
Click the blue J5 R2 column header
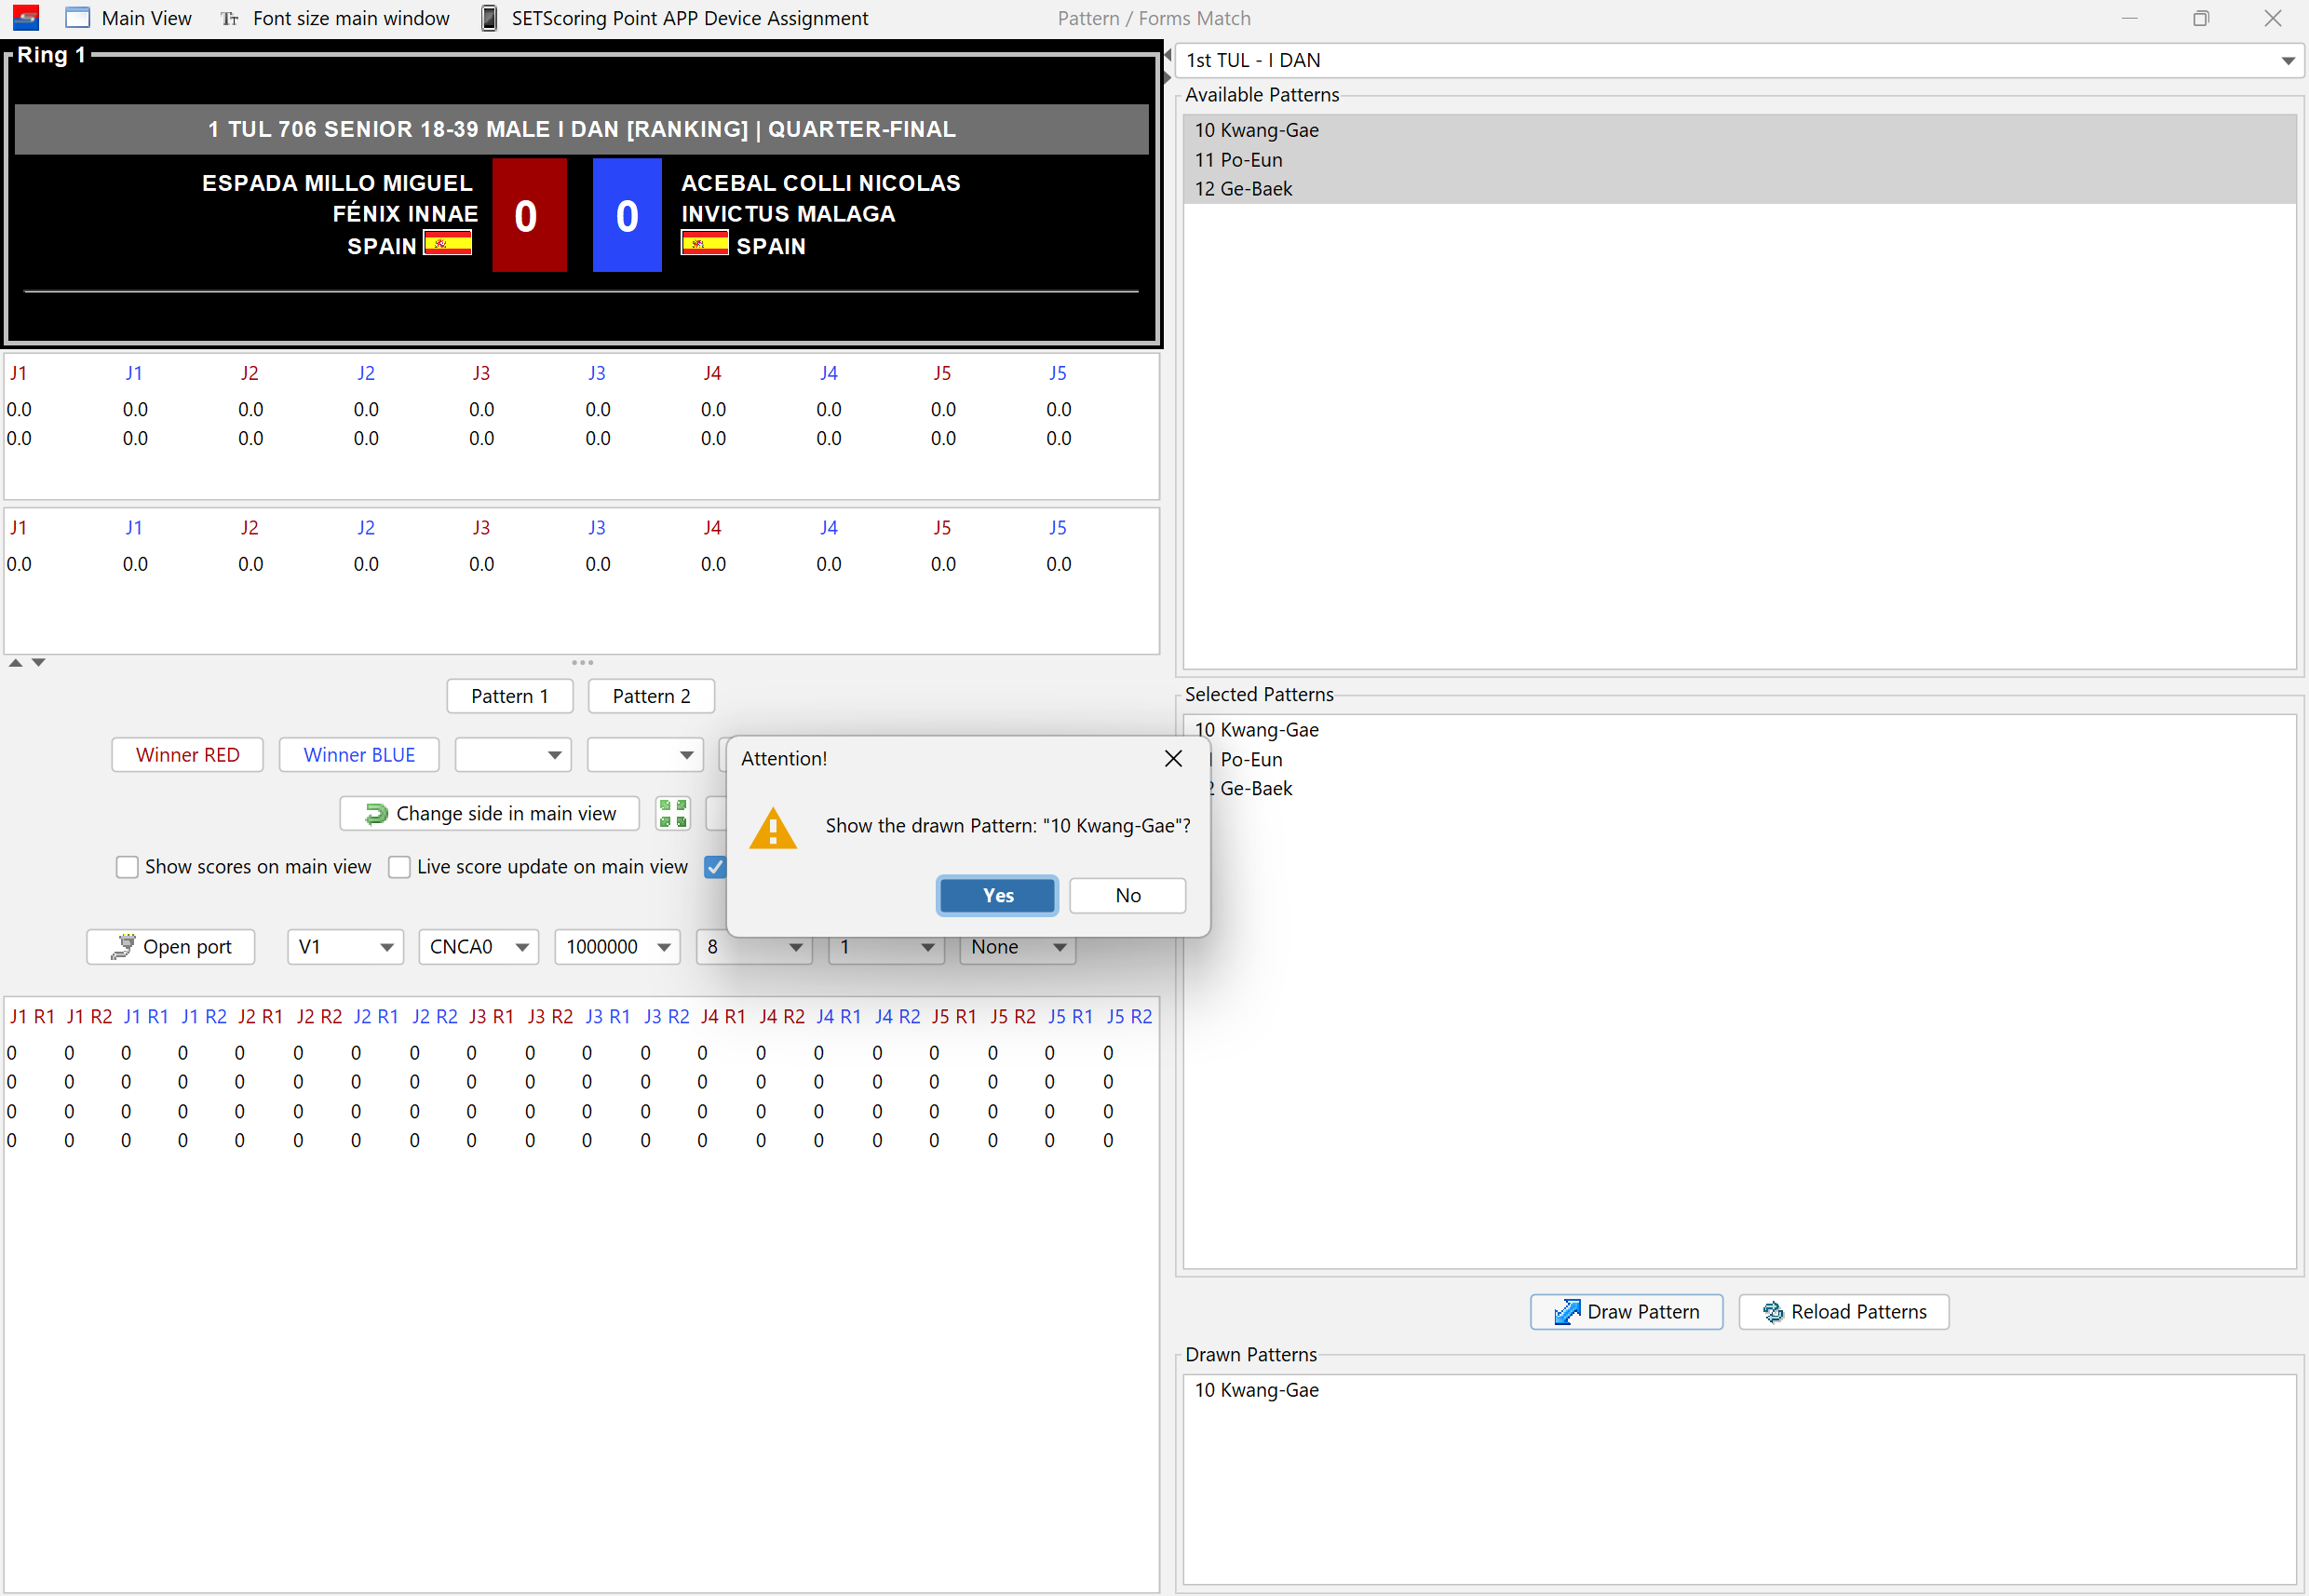click(1129, 1016)
